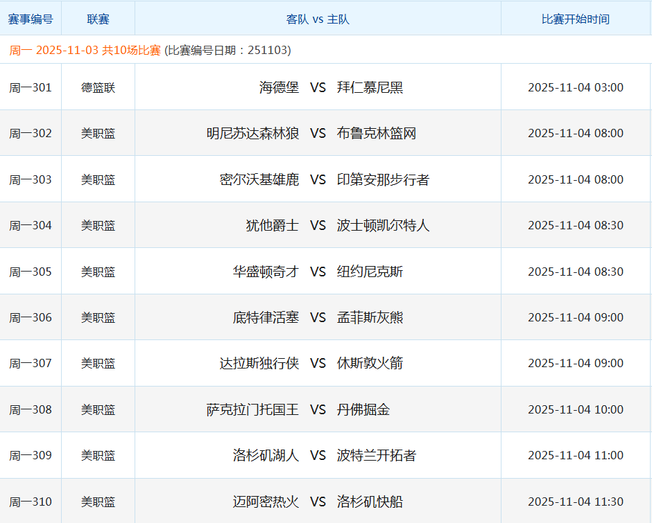
Task: Click the 联赛 column header
Action: pos(98,19)
